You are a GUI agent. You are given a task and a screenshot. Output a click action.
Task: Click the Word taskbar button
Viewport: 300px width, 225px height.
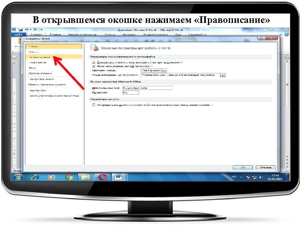119,177
